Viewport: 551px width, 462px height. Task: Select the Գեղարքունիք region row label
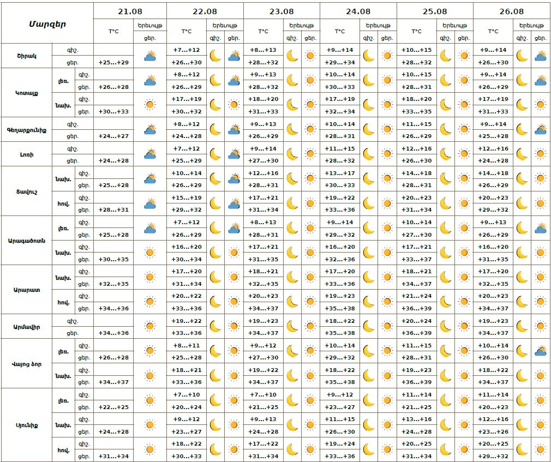[x=26, y=130]
